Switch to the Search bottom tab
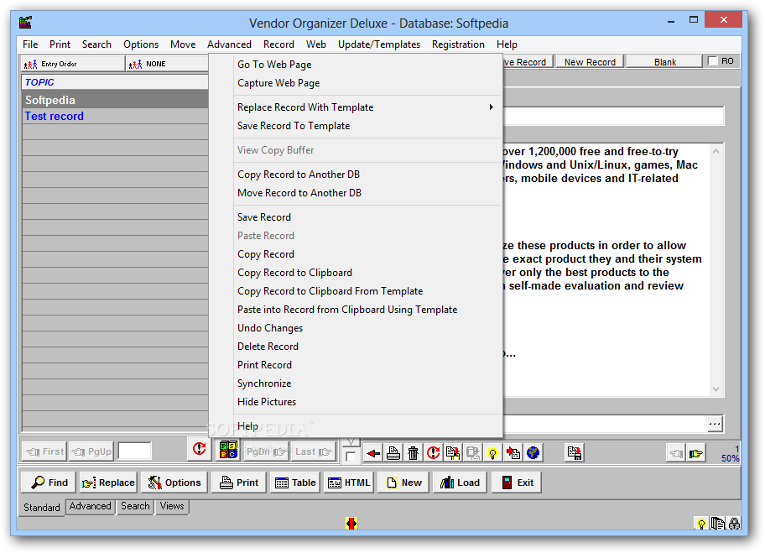 [x=135, y=506]
